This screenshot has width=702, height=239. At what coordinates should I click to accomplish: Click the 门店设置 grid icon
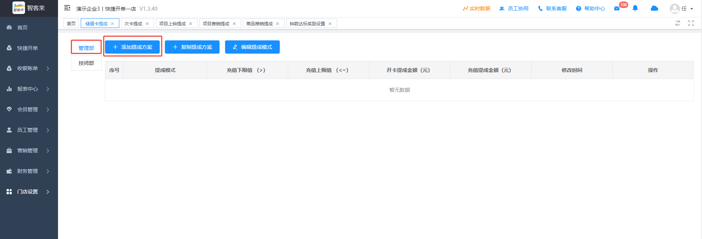pos(9,192)
